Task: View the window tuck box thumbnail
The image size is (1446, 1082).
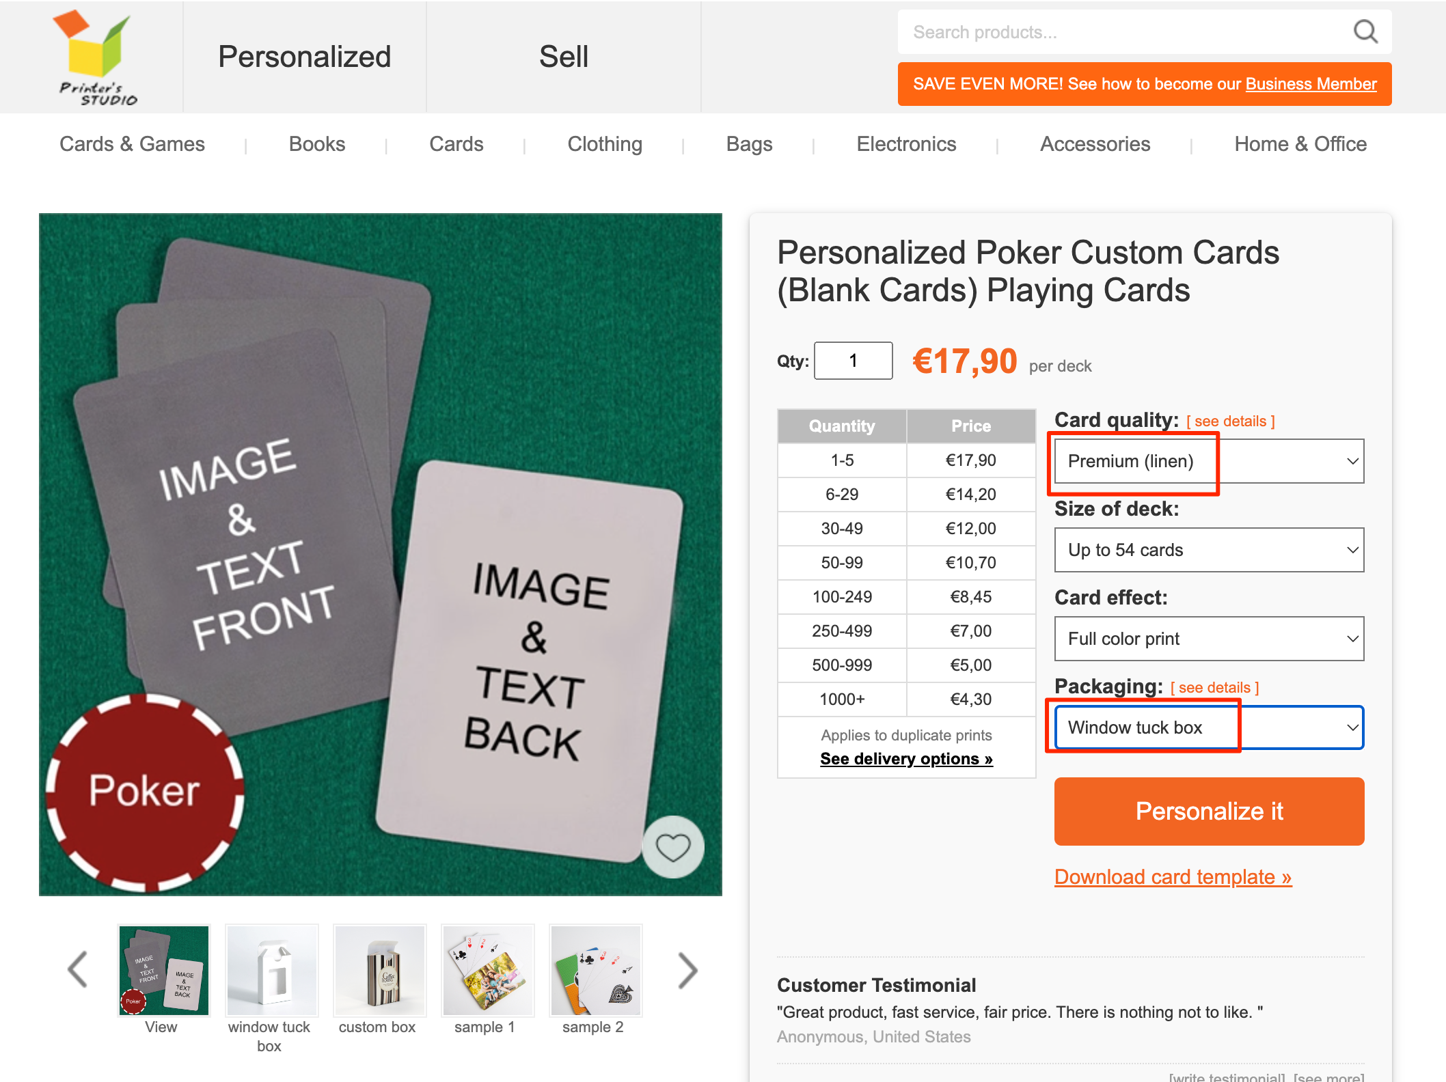Action: (x=271, y=971)
